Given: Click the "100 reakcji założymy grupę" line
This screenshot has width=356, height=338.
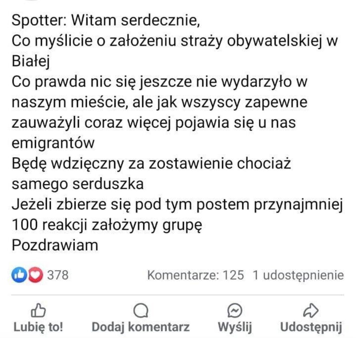Looking at the screenshot, I should click(107, 225).
